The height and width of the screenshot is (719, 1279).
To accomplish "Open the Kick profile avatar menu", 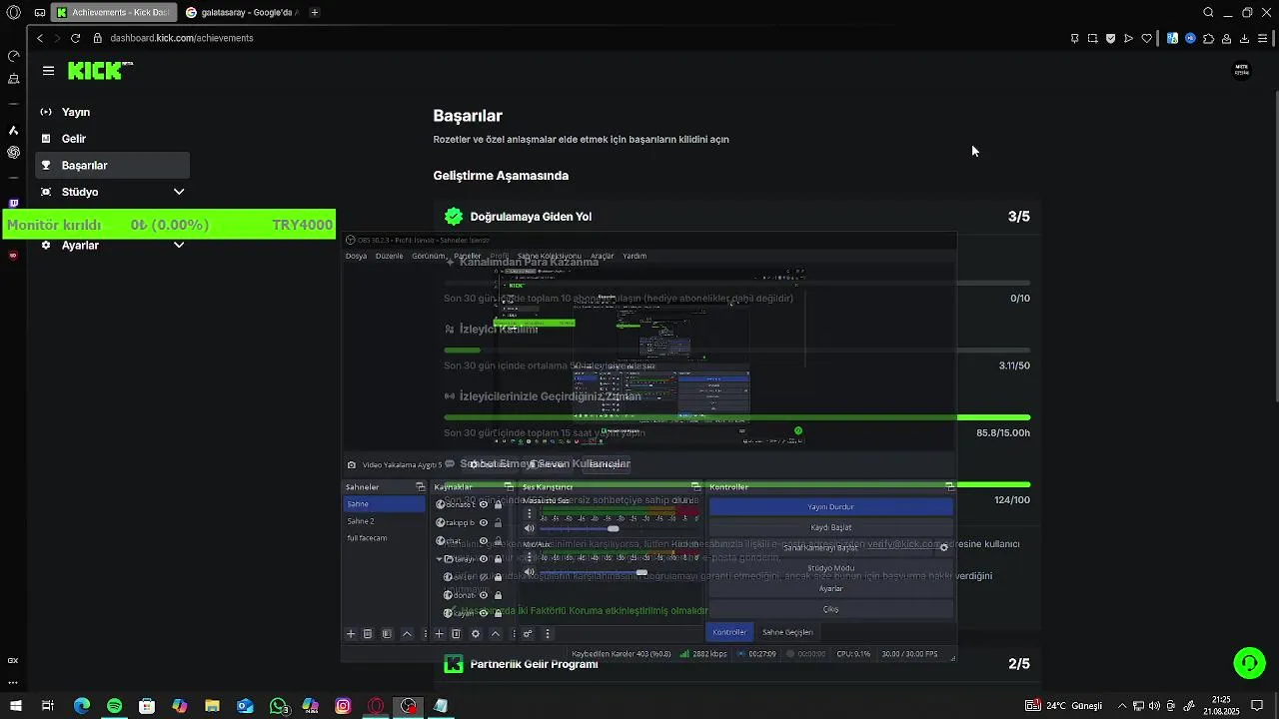I will click(x=1242, y=70).
